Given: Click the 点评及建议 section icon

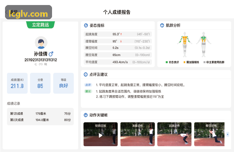Looking at the screenshot, I should (x=86, y=74).
